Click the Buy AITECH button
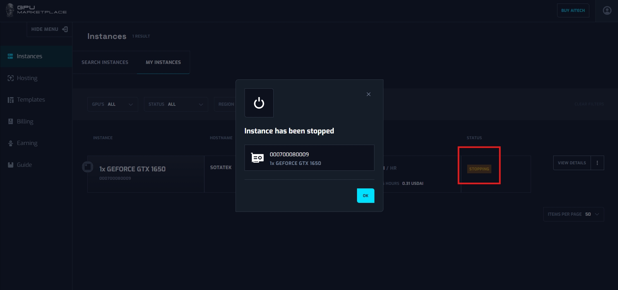 coord(573,11)
